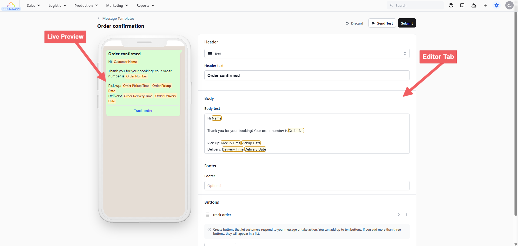
Task: Open the Marketing menu
Action: (x=117, y=5)
